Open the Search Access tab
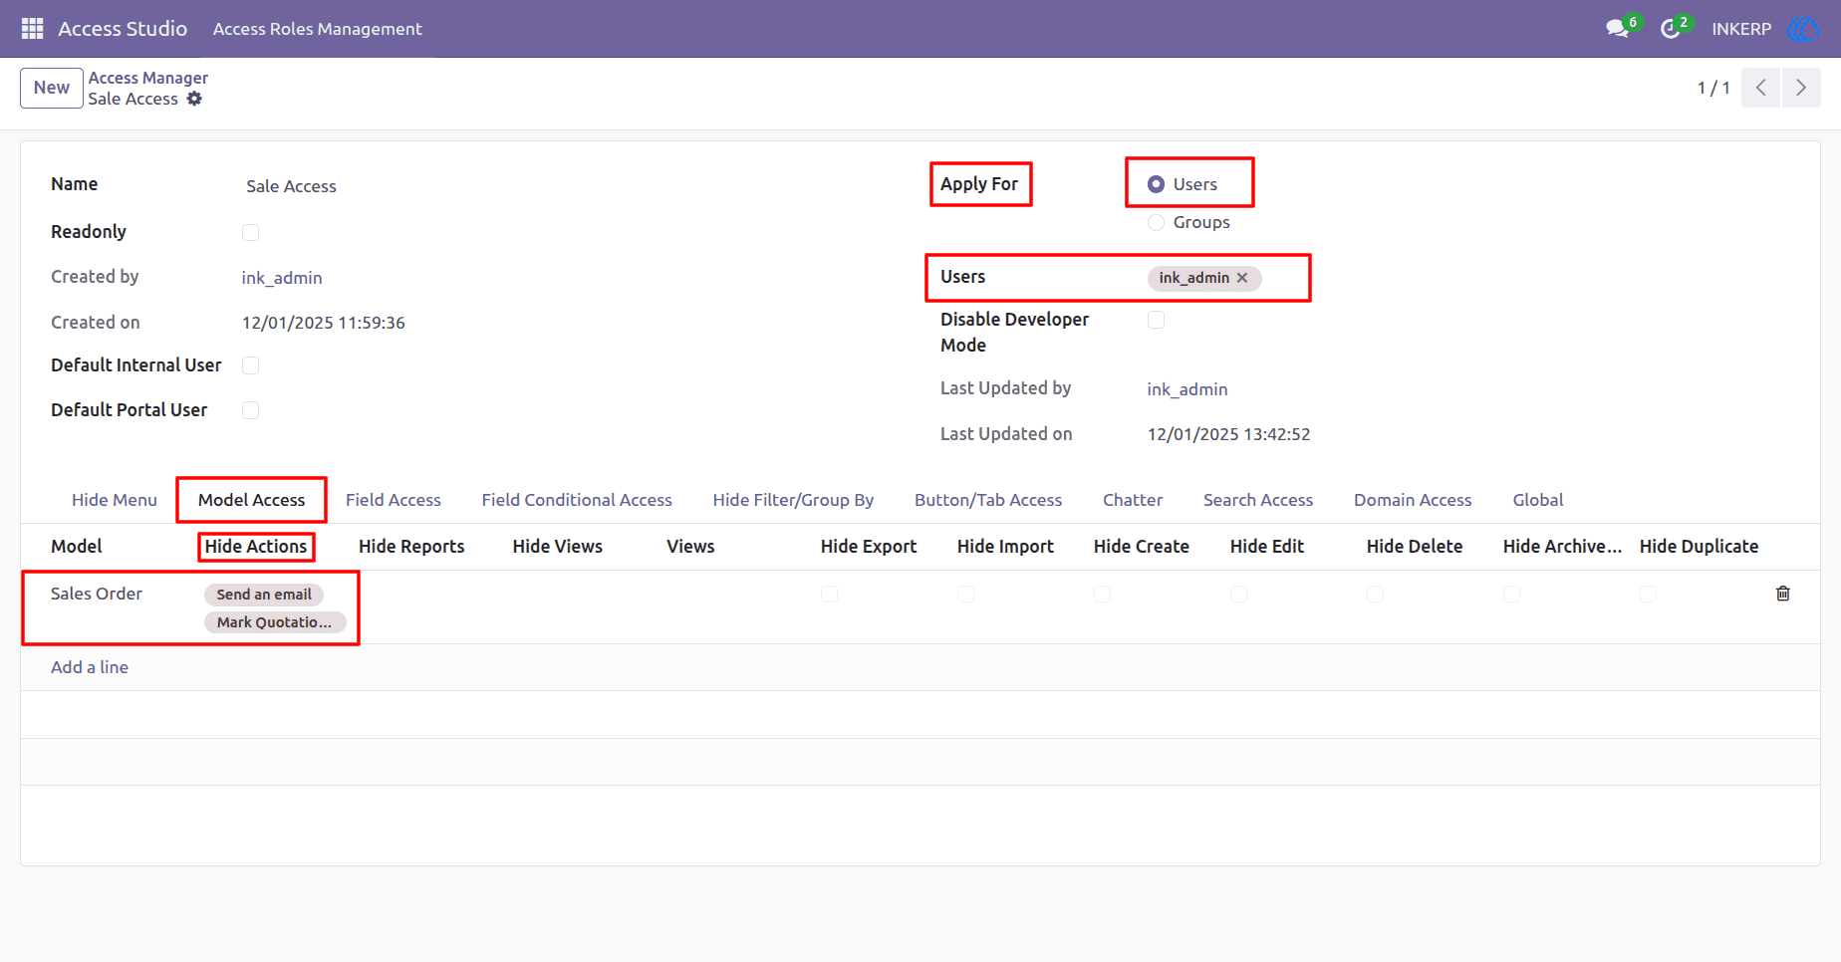 [1258, 500]
